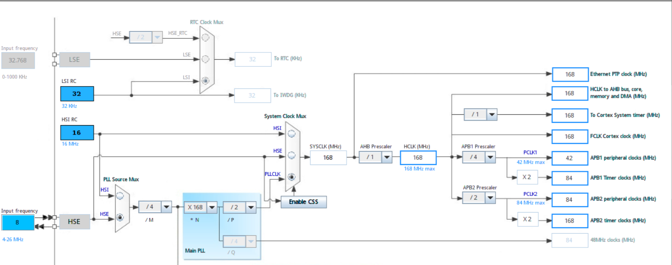672x265 pixels.
Task: Click the SYSCLK (MHz) value box
Action: click(328, 157)
